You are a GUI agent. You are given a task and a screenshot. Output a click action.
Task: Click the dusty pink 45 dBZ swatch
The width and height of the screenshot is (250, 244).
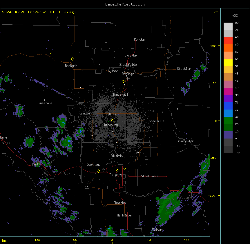228,84
